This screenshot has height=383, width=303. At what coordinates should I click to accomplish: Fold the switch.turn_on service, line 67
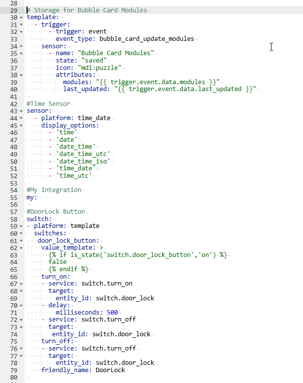click(21, 284)
